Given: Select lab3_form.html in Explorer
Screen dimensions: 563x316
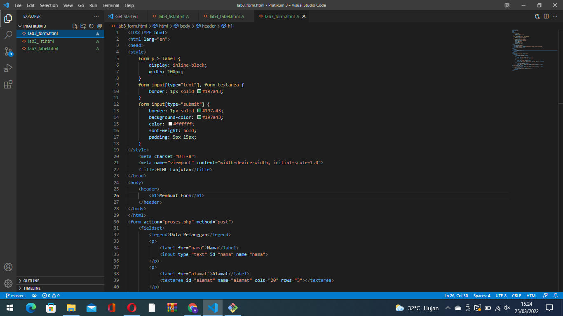Looking at the screenshot, I should point(60,34).
